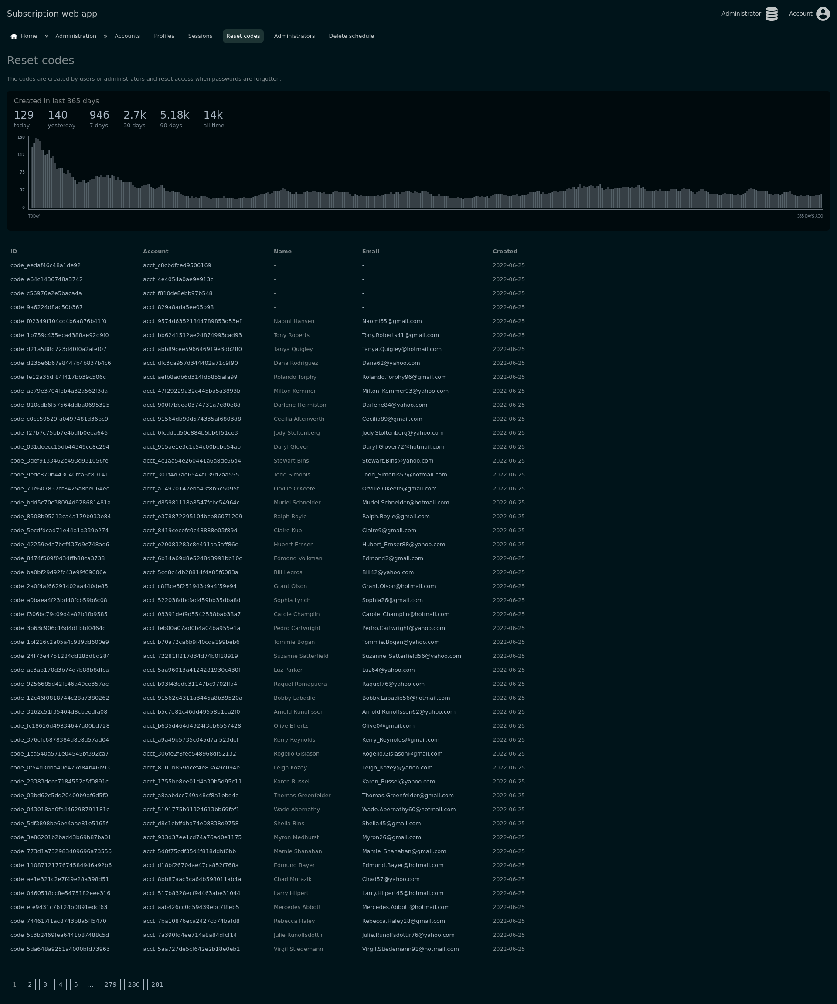Switch to the Accounts tab
Image resolution: width=837 pixels, height=1004 pixels.
point(127,36)
